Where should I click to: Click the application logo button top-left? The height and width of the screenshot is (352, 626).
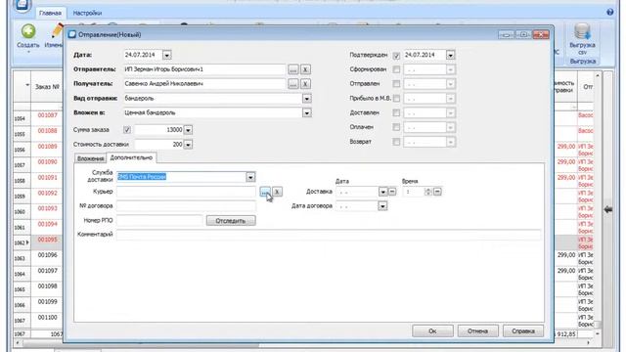point(22,5)
